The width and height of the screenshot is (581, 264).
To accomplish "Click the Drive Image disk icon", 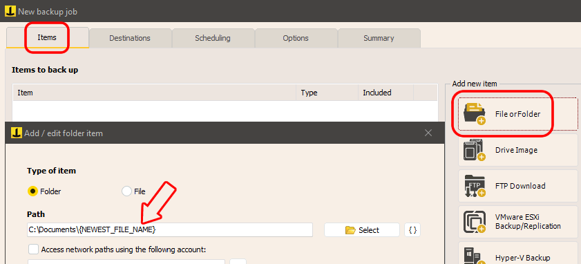I will pyautogui.click(x=475, y=150).
